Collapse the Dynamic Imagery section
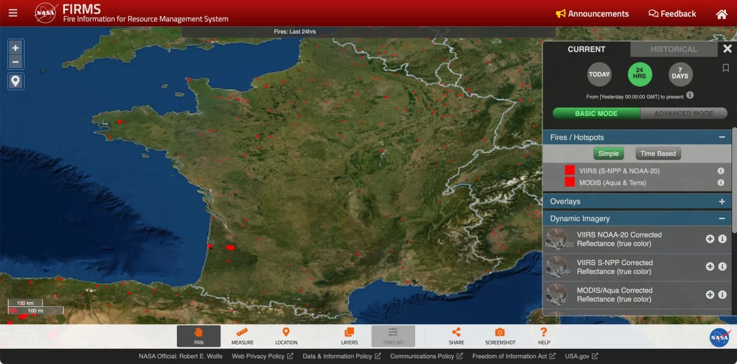This screenshot has height=364, width=737. tap(722, 219)
